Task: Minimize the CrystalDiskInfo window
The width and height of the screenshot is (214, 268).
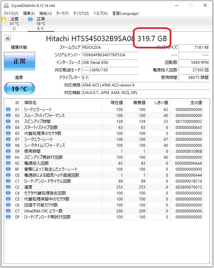Action: point(177,5)
